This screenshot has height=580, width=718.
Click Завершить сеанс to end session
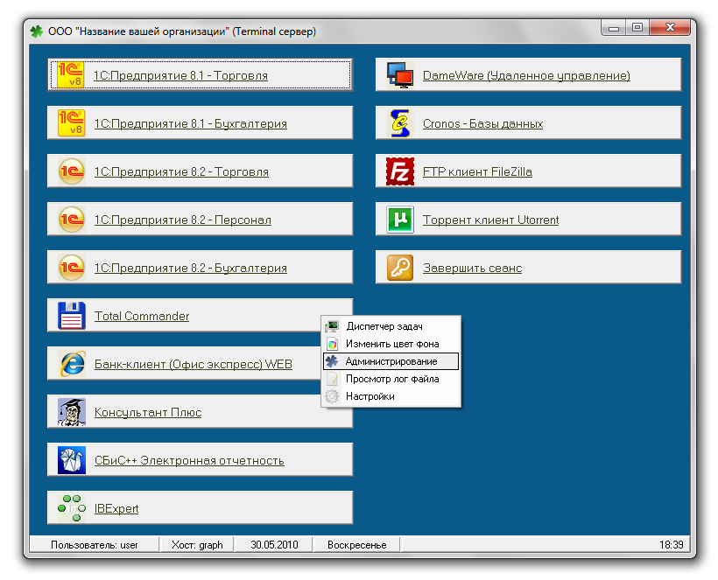[x=472, y=268]
